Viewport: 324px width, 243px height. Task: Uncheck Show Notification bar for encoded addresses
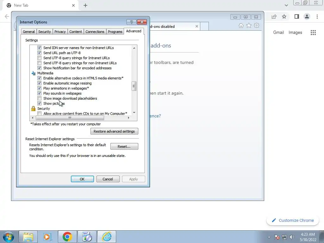pos(39,68)
